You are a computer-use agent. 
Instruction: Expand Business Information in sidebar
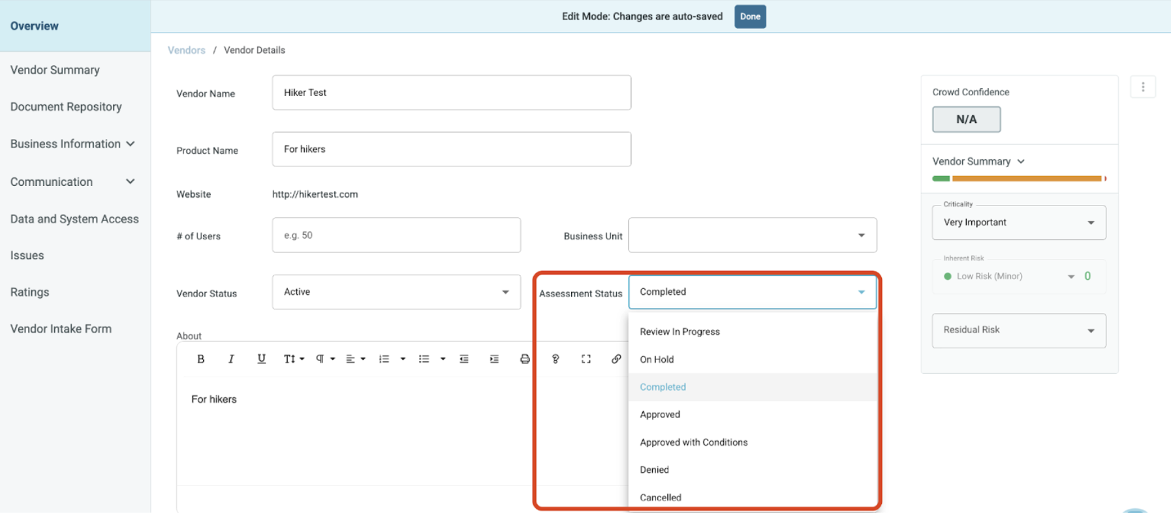click(x=73, y=144)
